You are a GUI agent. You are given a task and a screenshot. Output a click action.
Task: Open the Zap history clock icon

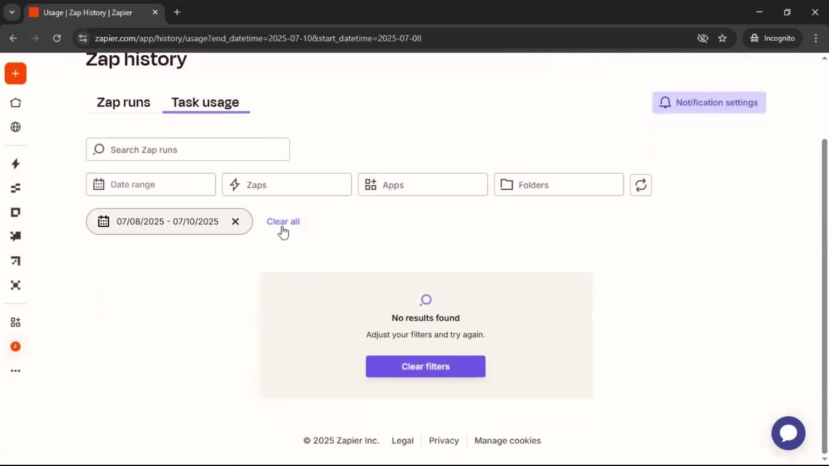tap(16, 346)
